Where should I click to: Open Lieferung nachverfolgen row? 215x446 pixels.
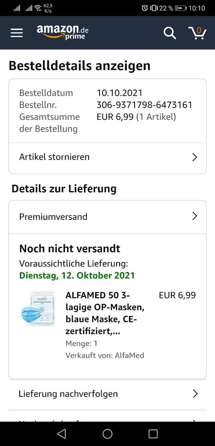pyautogui.click(x=68, y=394)
